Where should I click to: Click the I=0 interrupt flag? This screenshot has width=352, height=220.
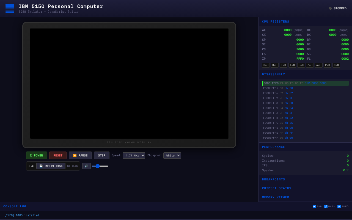click(284, 65)
